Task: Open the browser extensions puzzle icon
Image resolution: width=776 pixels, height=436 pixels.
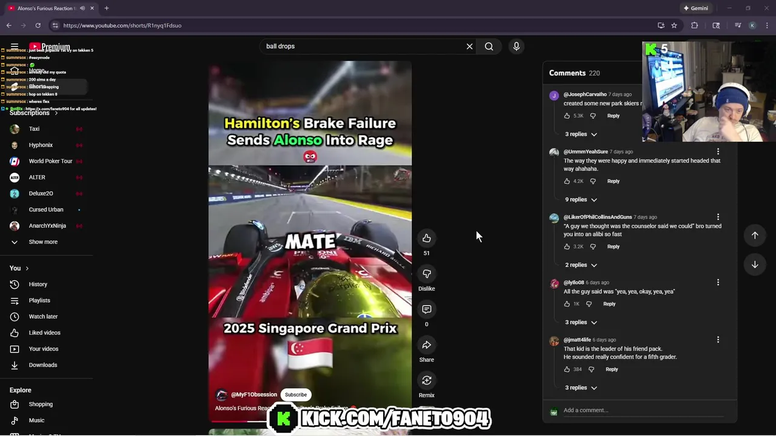Action: click(695, 25)
